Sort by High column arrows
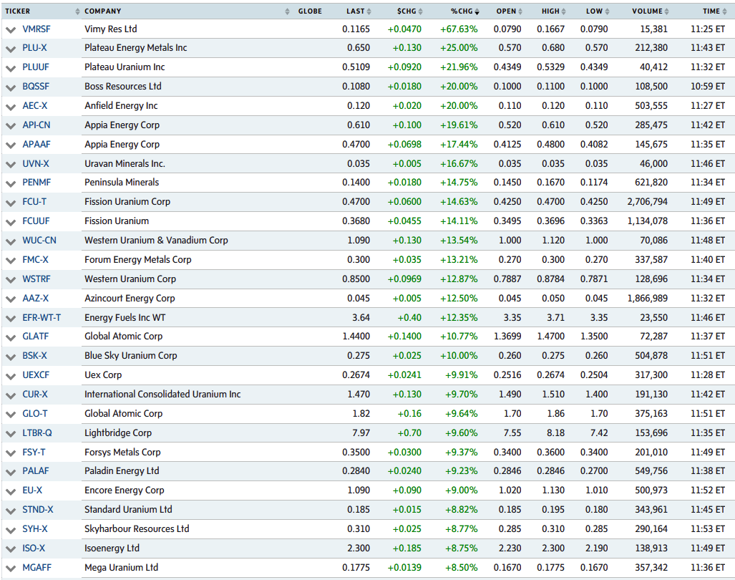 pos(563,11)
